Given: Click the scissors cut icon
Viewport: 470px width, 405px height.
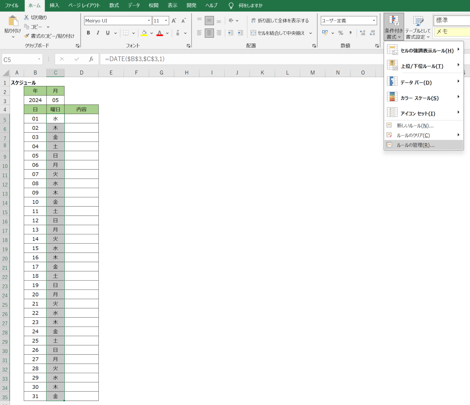Looking at the screenshot, I should coord(27,17).
